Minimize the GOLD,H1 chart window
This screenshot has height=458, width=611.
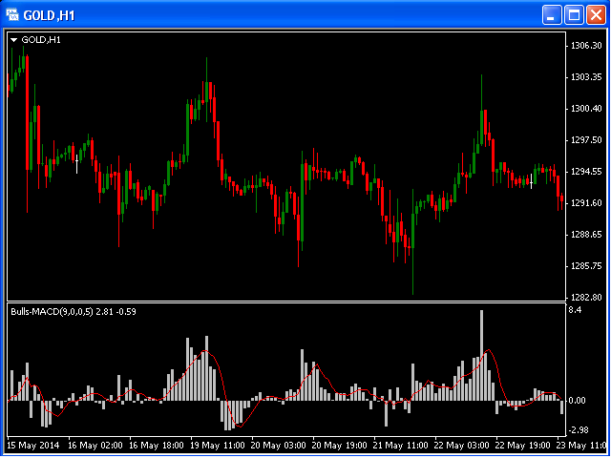[552, 15]
